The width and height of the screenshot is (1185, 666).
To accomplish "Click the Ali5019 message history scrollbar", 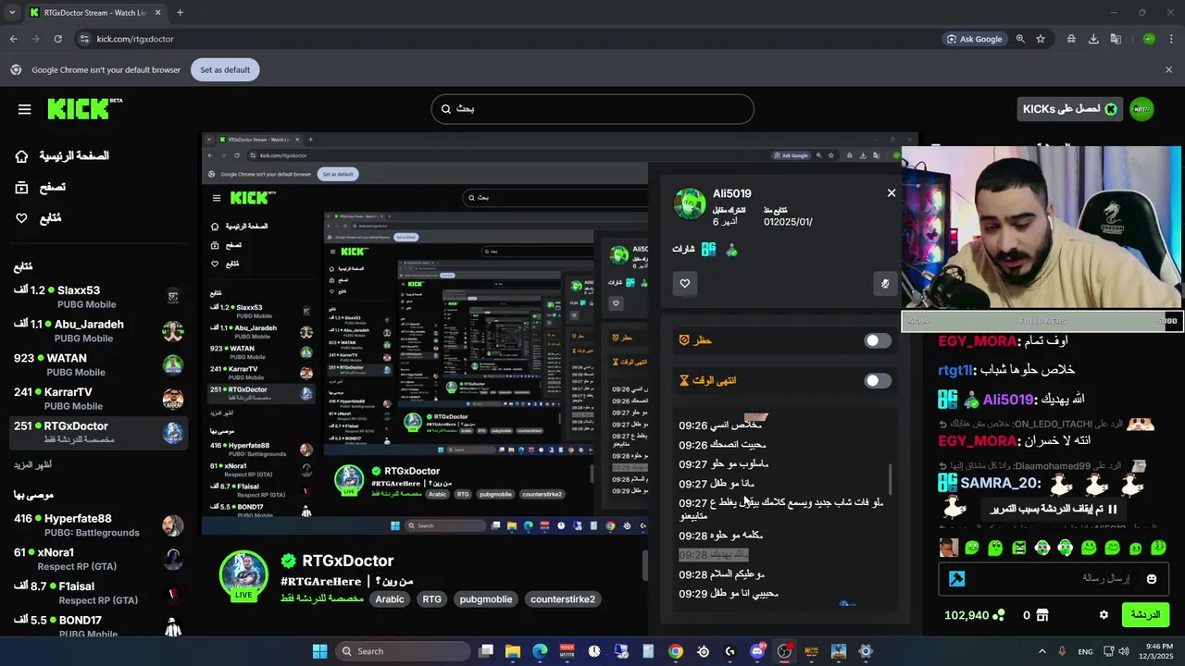I will coord(891,479).
